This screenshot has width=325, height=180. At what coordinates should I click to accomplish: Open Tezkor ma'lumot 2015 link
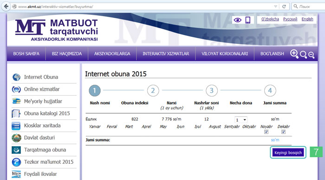tap(49, 162)
